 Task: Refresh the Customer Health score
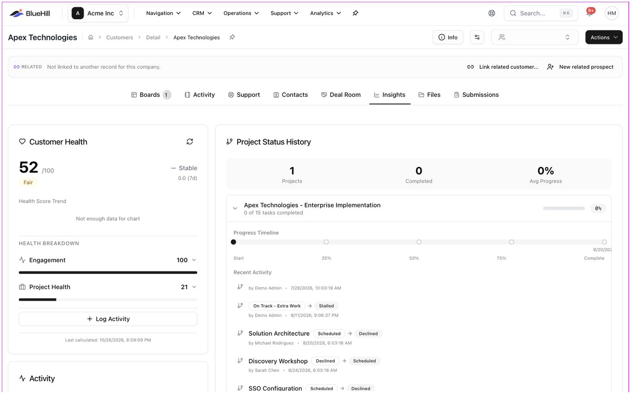190,141
